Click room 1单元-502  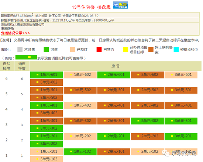[80, 90]
